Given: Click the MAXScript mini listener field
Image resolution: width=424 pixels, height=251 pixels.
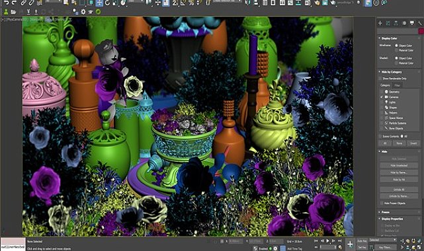Looking at the screenshot, I should [13, 247].
